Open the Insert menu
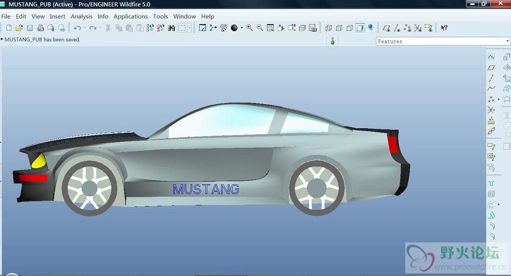Viewport: 511px width, 276px height. coord(57,17)
